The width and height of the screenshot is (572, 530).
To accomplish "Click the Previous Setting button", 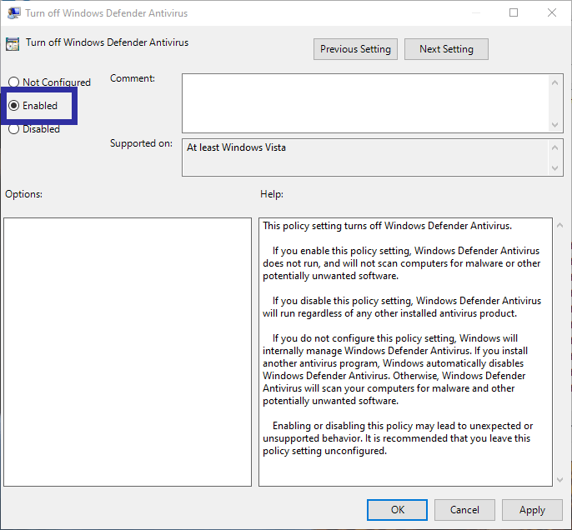I will point(355,49).
